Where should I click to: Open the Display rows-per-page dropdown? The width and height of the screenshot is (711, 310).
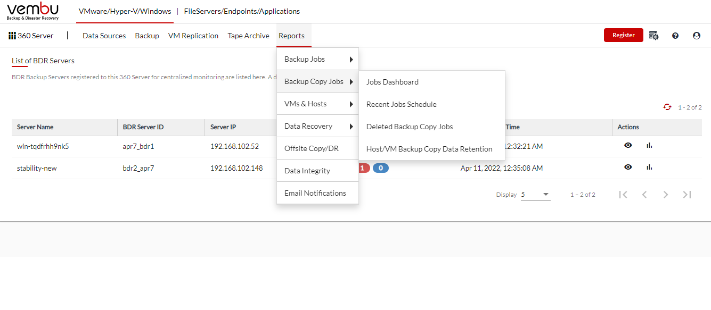pos(535,195)
